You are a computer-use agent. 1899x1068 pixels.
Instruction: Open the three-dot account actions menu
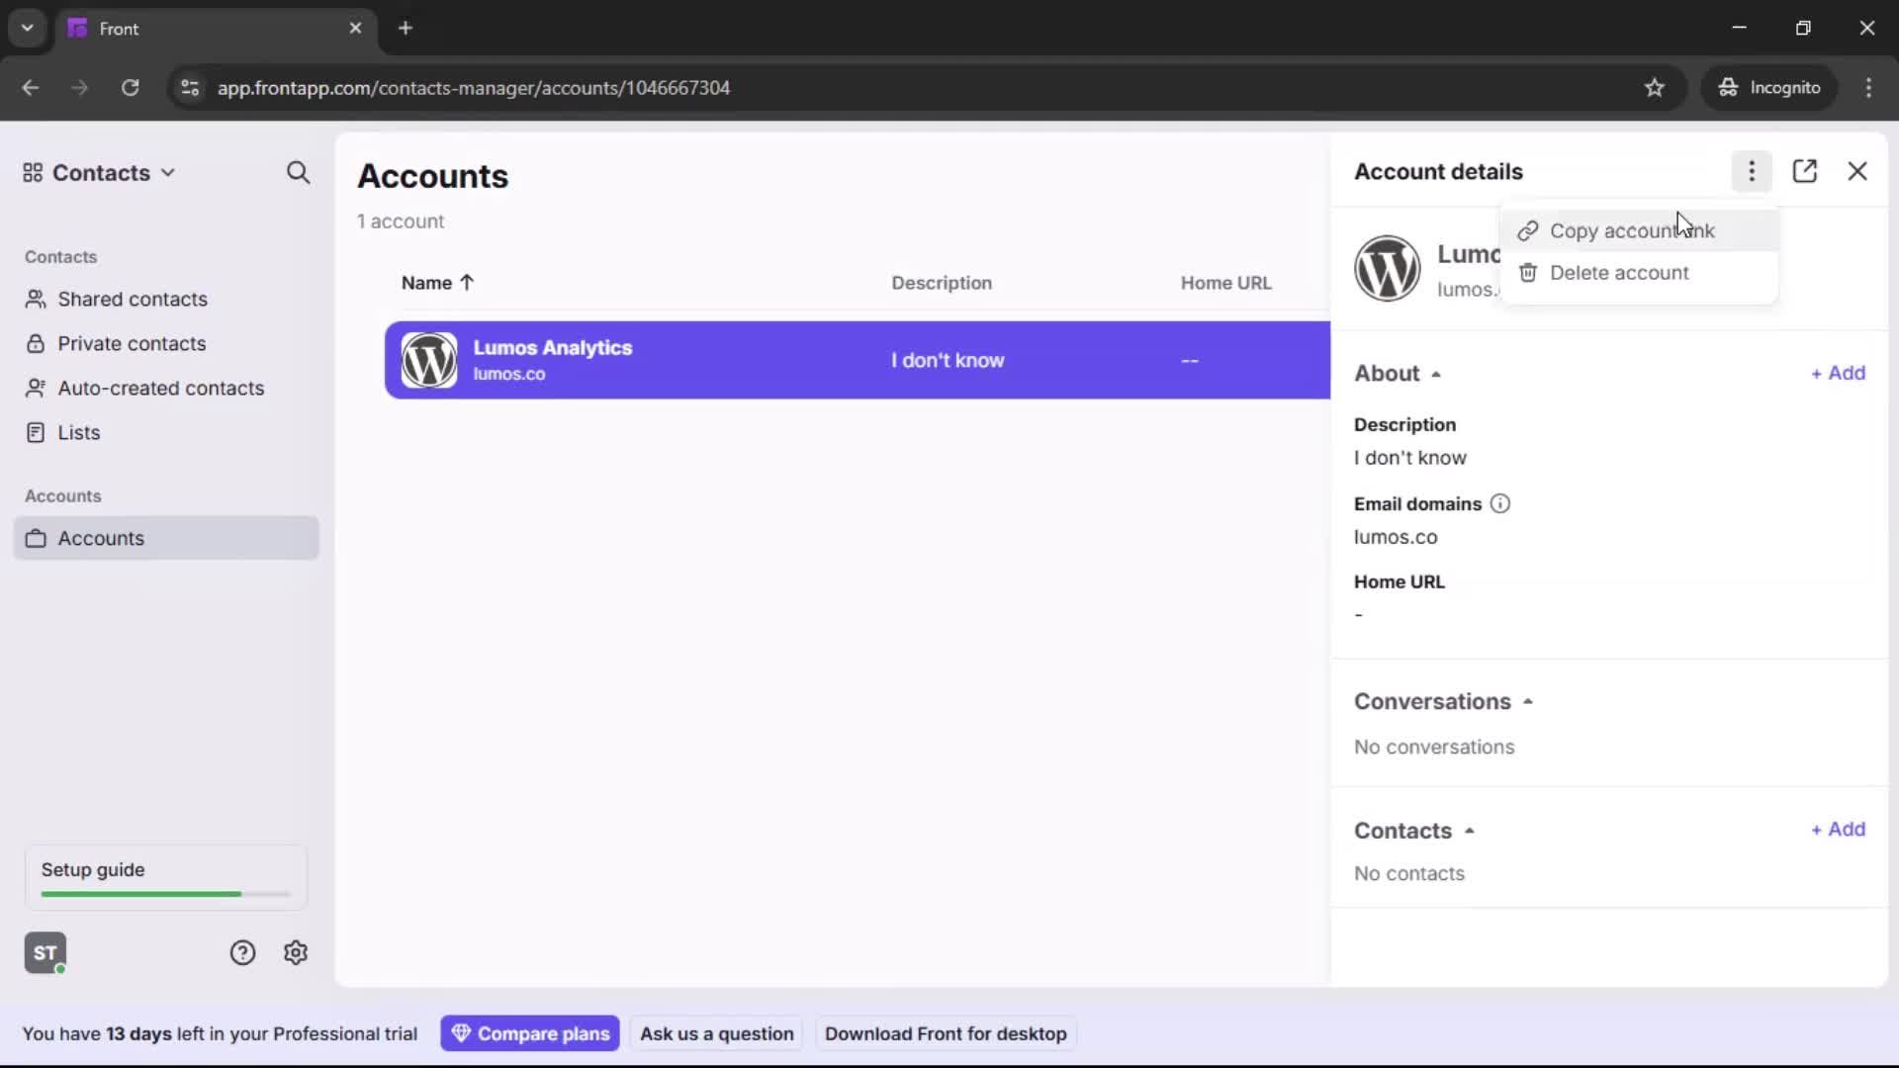[x=1752, y=171]
